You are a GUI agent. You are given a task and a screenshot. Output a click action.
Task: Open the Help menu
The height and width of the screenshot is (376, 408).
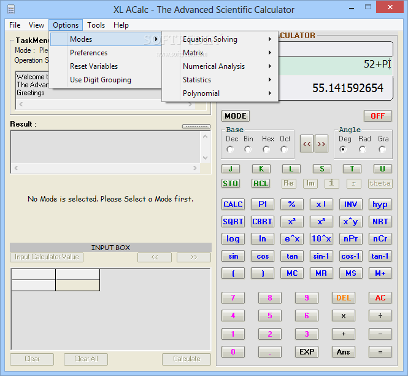(x=121, y=25)
